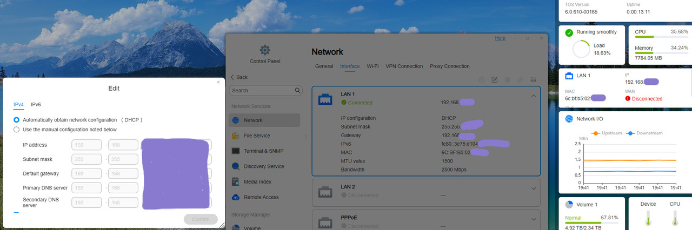Select Use the manual configuration noted below
Viewport: 692px width, 230px height.
pyautogui.click(x=17, y=130)
